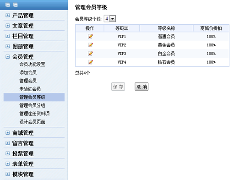The width and height of the screenshot is (239, 180).
Task: Expand the 文章管理 menu section
Action: (x=7, y=26)
